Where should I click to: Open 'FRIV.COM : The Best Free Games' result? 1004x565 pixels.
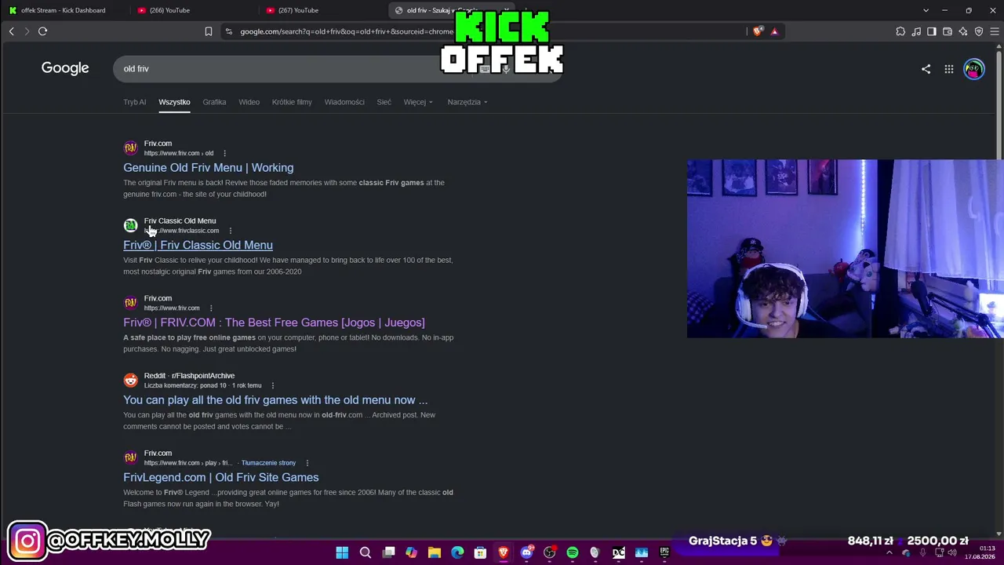tap(274, 323)
